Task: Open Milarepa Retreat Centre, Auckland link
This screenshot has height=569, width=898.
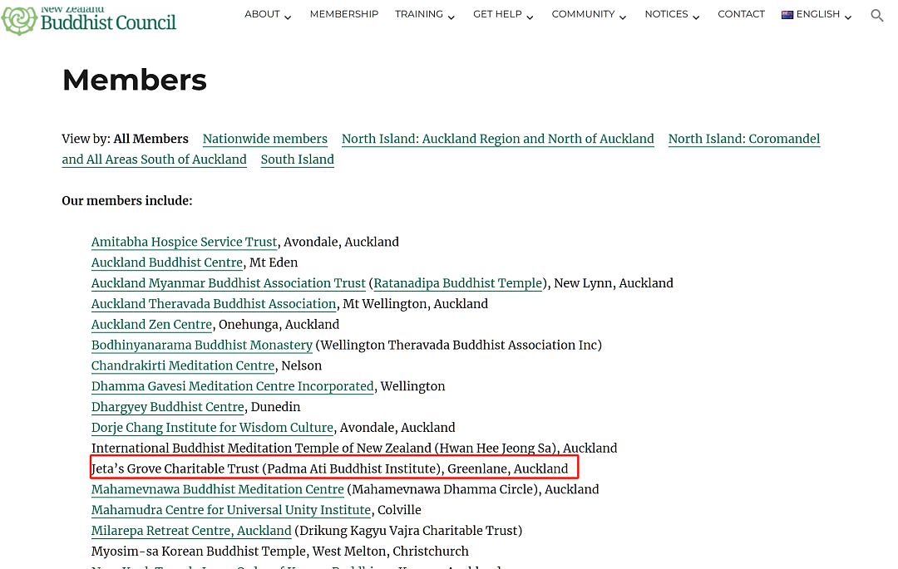Action: (191, 530)
